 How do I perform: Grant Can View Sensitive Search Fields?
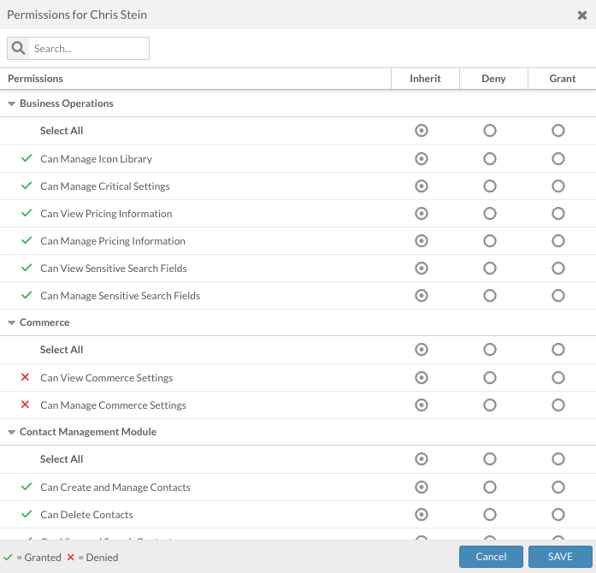[x=558, y=268]
